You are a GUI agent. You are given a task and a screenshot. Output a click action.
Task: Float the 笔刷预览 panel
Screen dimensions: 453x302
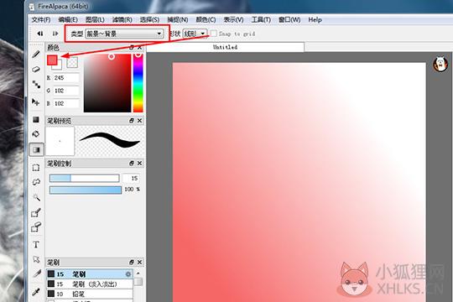[132, 121]
